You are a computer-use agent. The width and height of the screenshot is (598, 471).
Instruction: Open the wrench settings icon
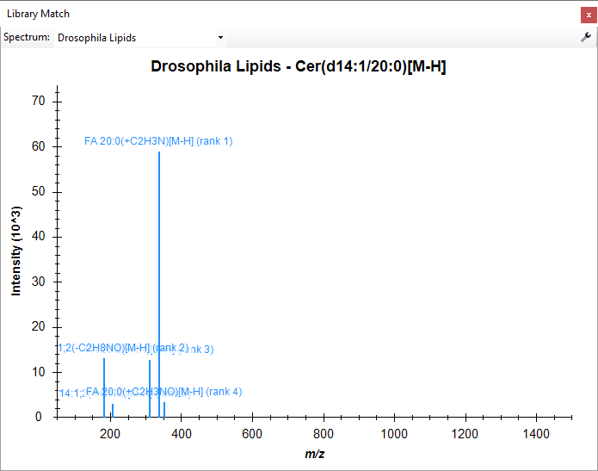586,37
